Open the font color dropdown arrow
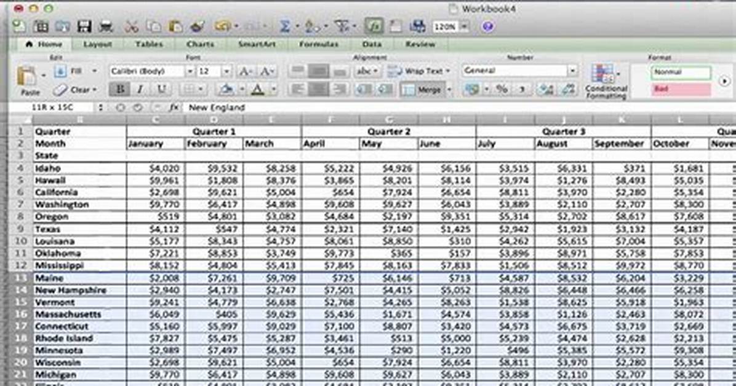Image resolution: width=736 pixels, height=386 pixels. pos(274,89)
